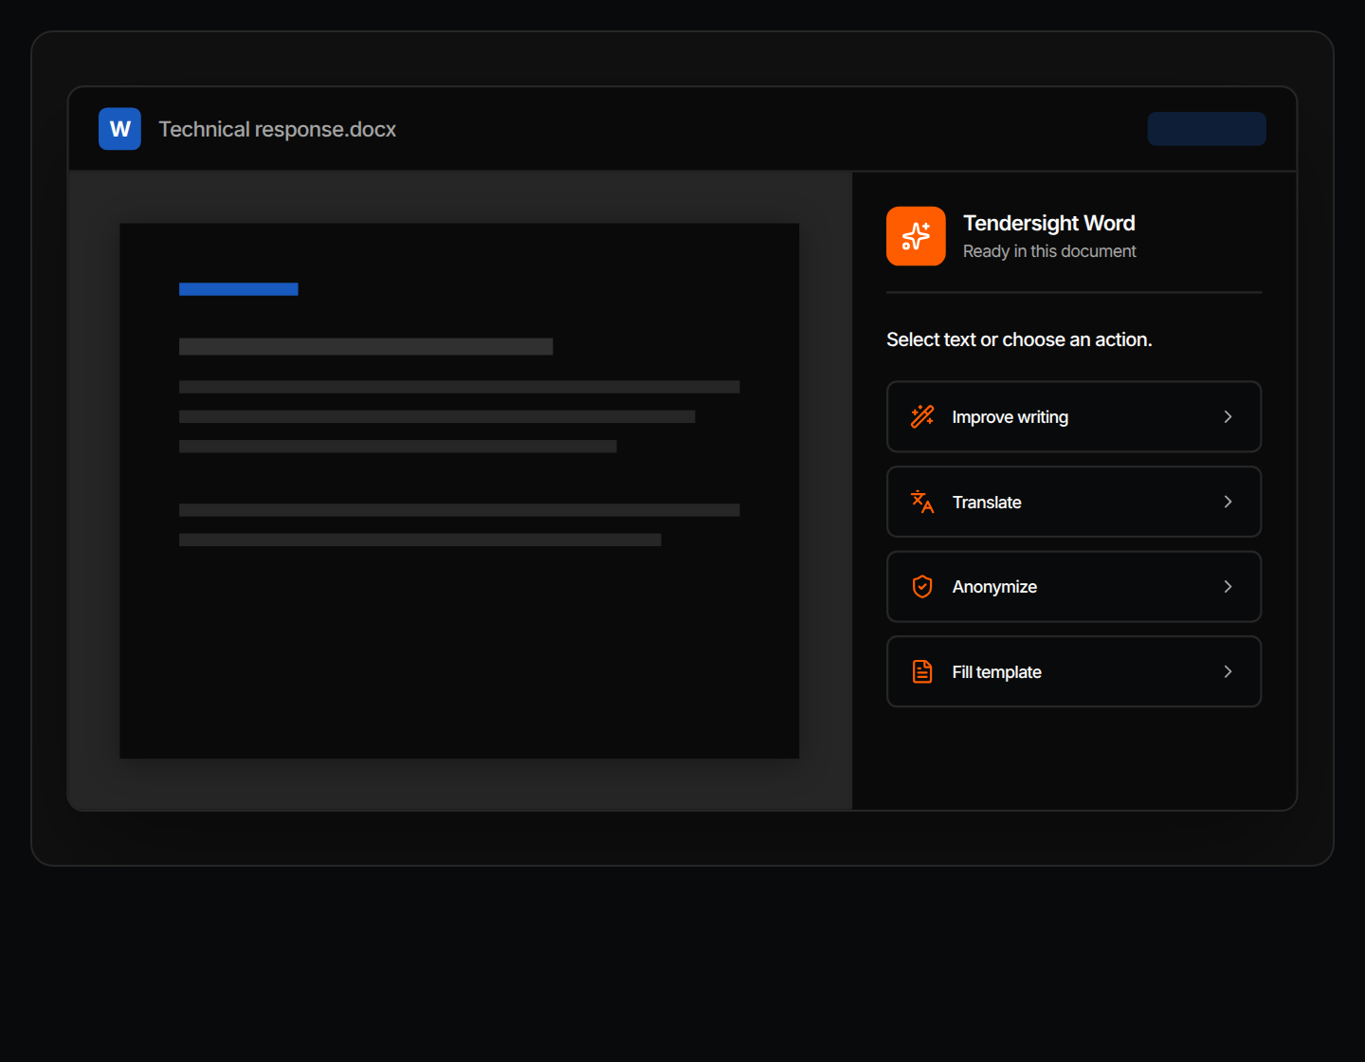This screenshot has width=1365, height=1062.
Task: Click the blue heading bar in document
Action: 239,289
